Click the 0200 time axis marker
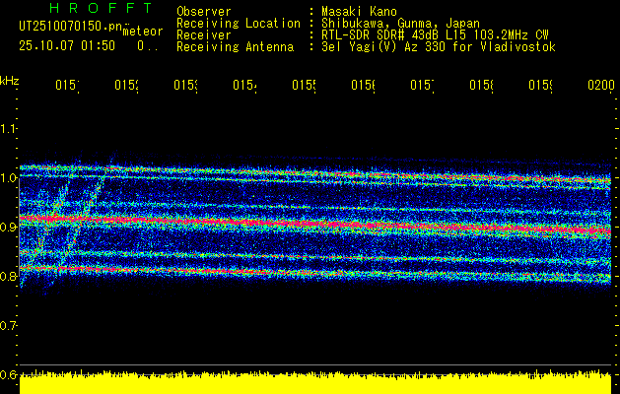The width and height of the screenshot is (620, 394). coord(600,88)
